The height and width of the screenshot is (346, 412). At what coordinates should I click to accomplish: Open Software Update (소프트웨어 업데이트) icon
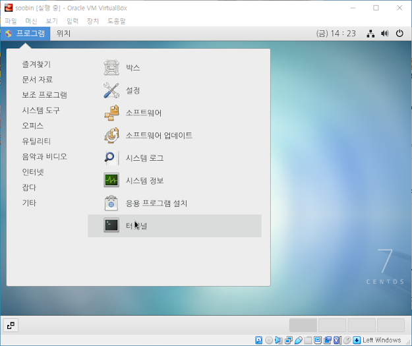tap(111, 135)
